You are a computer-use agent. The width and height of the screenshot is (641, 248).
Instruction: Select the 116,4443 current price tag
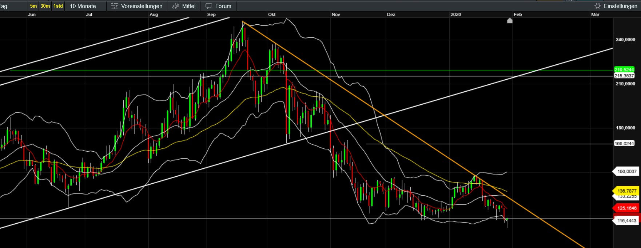click(x=626, y=220)
